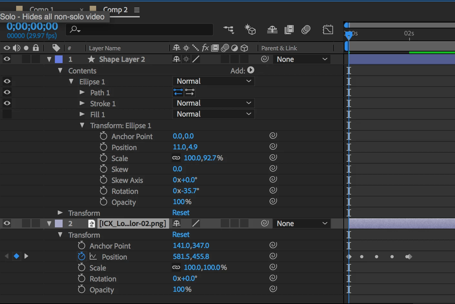Viewport: 455px width, 304px height.
Task: Open the Stroke 1 Normal blend dropdown
Action: point(214,103)
